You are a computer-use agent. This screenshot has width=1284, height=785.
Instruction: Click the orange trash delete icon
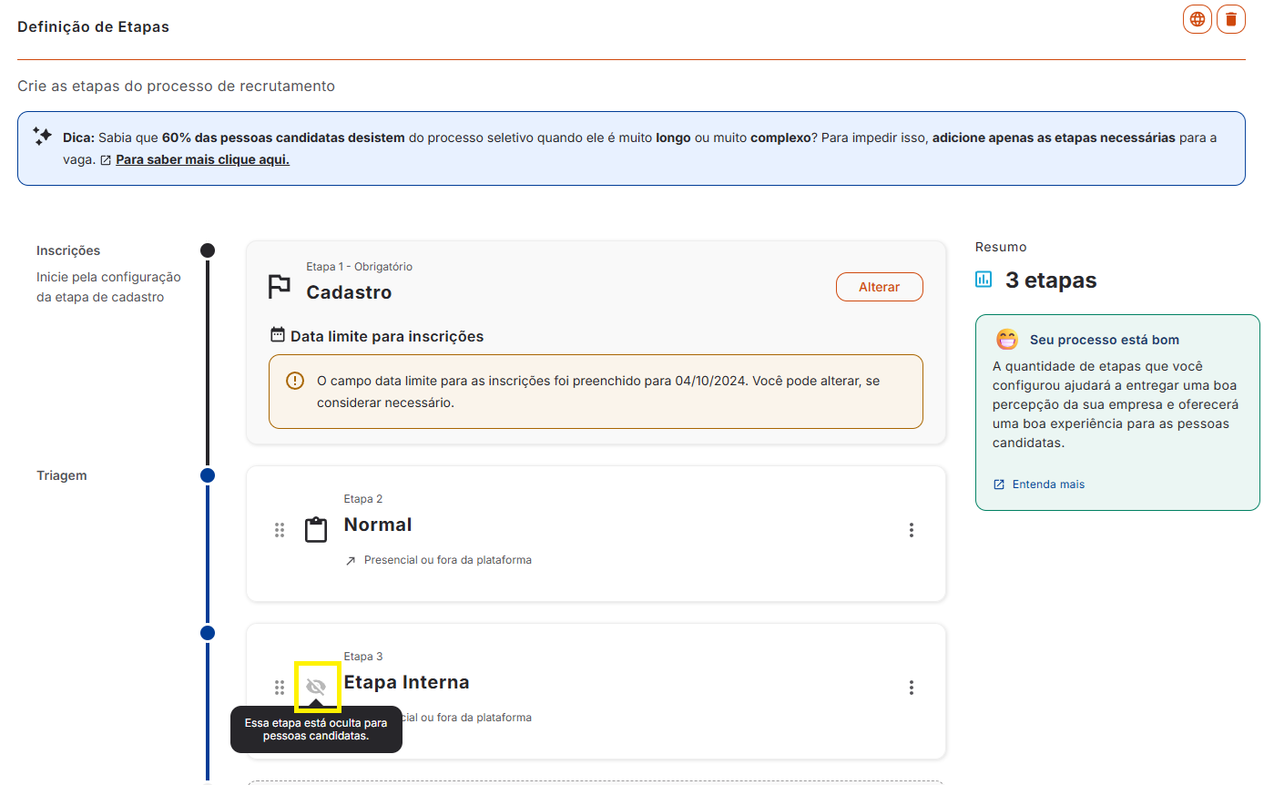(x=1231, y=19)
